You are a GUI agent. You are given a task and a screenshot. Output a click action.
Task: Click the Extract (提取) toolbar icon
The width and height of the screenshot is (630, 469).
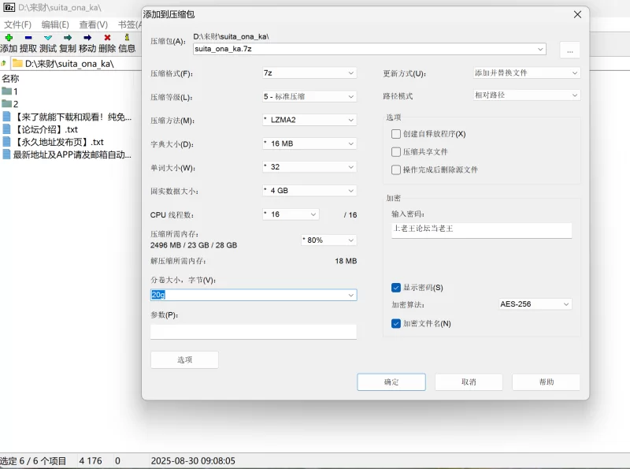[28, 37]
